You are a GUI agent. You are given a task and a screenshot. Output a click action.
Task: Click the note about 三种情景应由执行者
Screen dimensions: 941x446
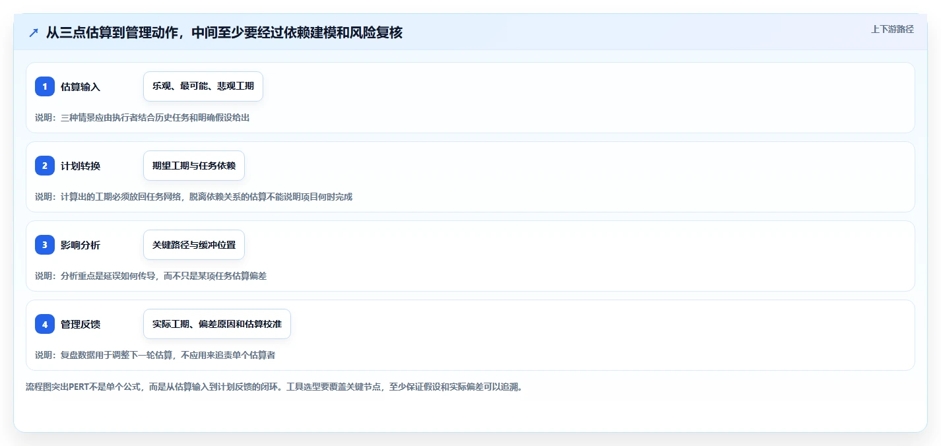point(143,117)
